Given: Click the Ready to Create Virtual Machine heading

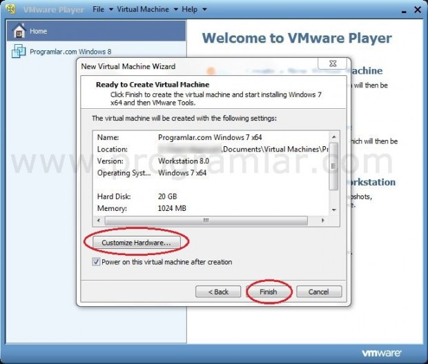Looking at the screenshot, I should pyautogui.click(x=153, y=85).
